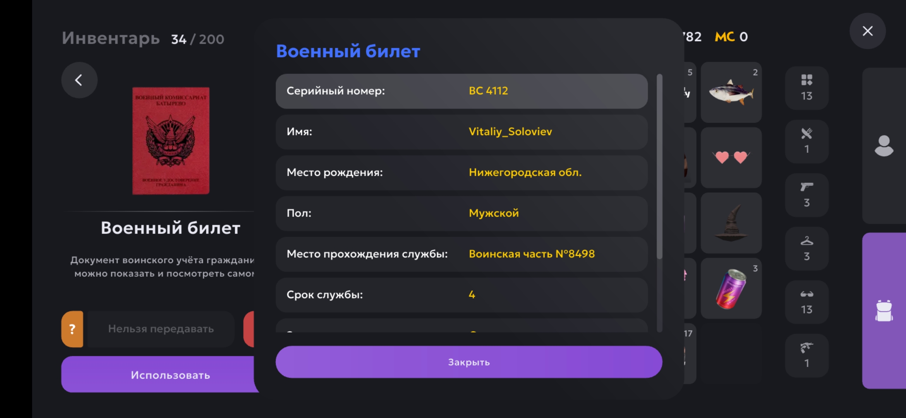Open the clothing hanger category

point(806,248)
